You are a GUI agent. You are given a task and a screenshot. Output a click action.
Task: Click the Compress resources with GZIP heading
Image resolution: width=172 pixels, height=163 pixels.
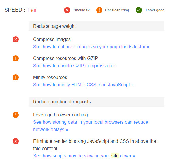coord(66,58)
